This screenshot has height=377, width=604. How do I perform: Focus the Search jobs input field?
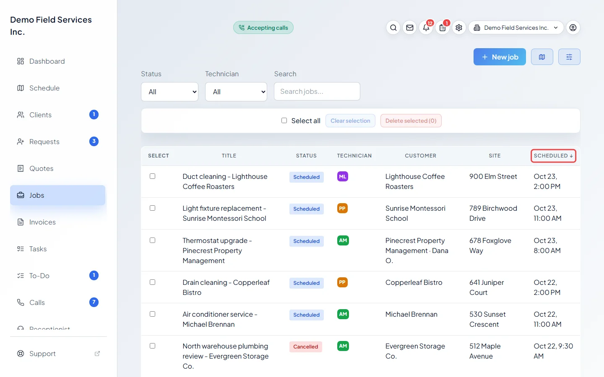[317, 91]
